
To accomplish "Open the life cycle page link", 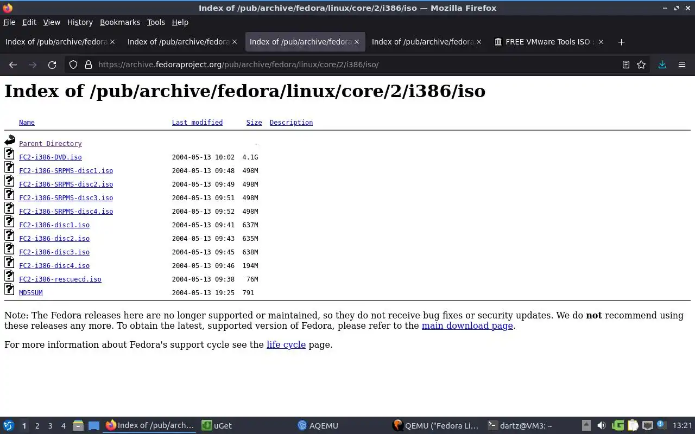I will pyautogui.click(x=286, y=344).
